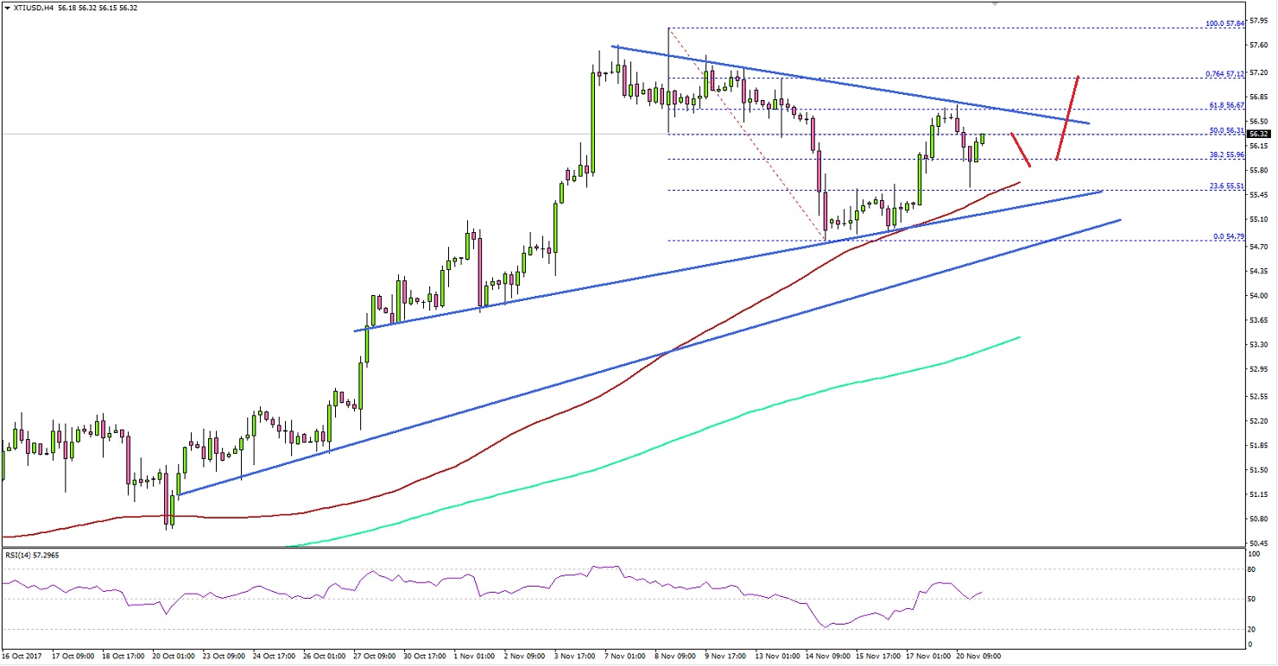Click the 0.764 Fibonacci label at 57.12
1278x666 pixels.
click(1224, 75)
